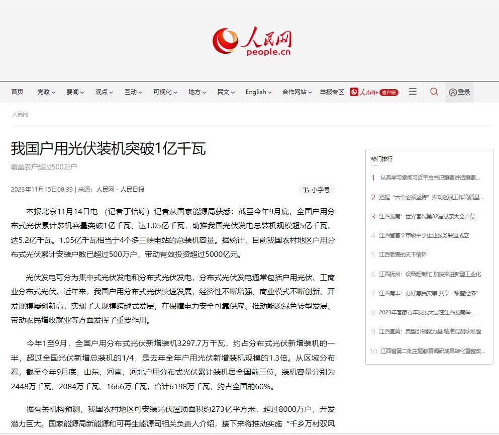This screenshot has width=499, height=435.
Task: Open hot article 江西龙南 世界客属第32届恳亲大会
Action: coord(427,216)
